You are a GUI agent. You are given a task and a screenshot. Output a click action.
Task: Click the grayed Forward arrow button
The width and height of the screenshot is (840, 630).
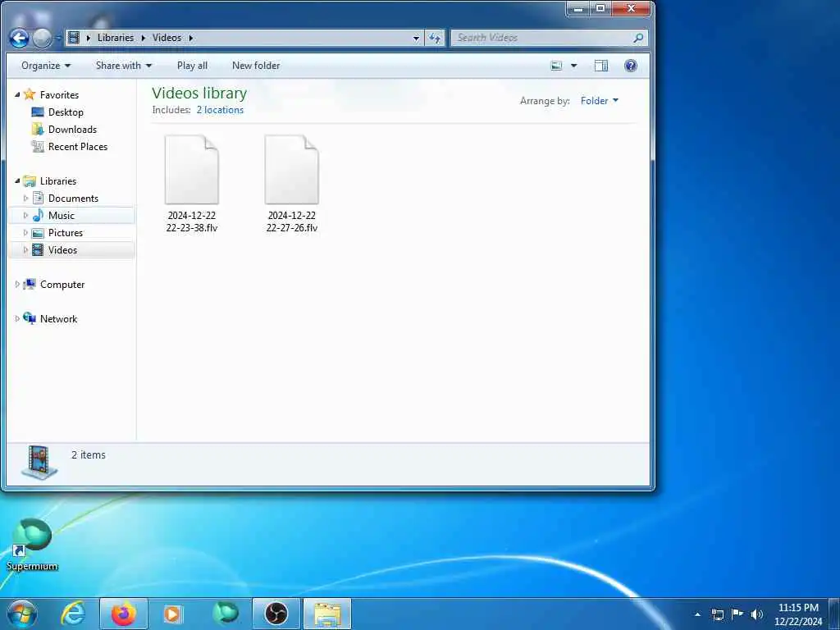point(43,38)
